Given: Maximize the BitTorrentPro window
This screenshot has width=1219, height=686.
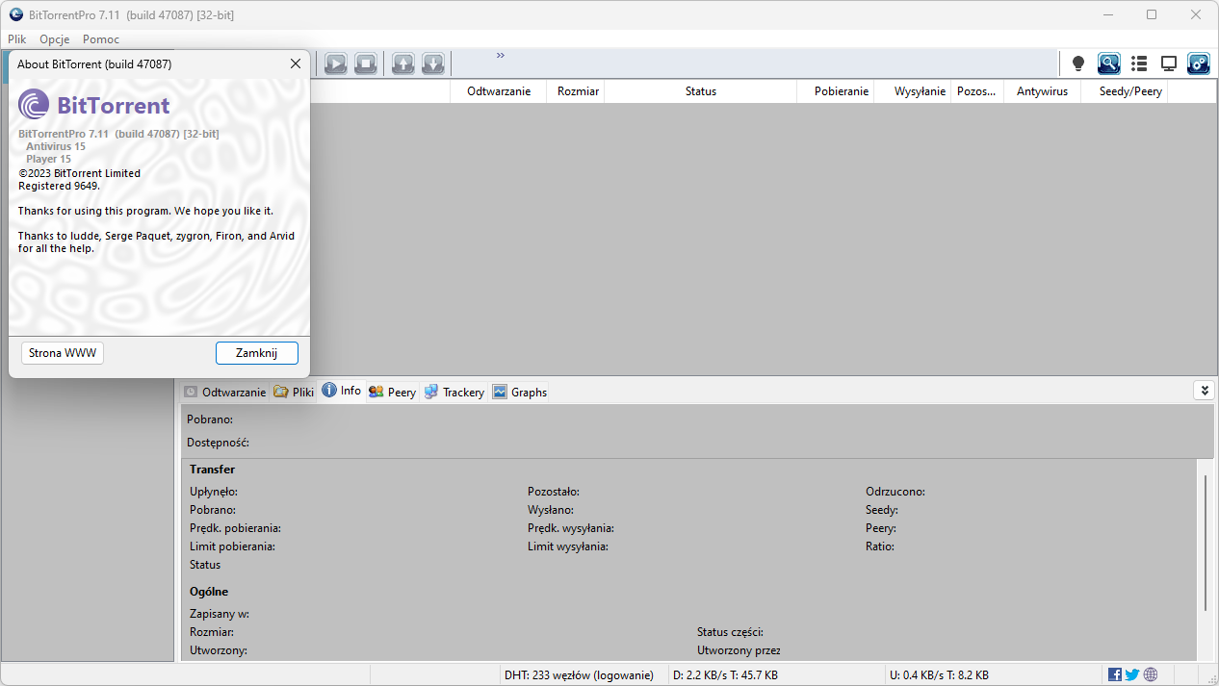Looking at the screenshot, I should 1152,14.
